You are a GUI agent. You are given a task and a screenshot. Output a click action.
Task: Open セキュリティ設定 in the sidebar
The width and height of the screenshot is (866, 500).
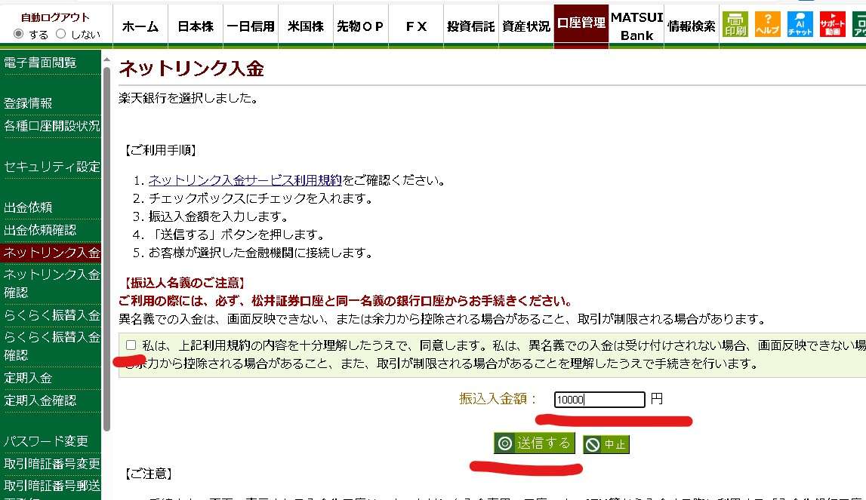pyautogui.click(x=51, y=167)
